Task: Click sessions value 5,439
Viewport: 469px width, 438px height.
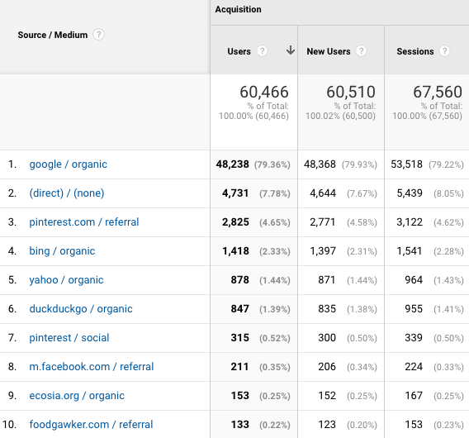Action: tap(410, 193)
